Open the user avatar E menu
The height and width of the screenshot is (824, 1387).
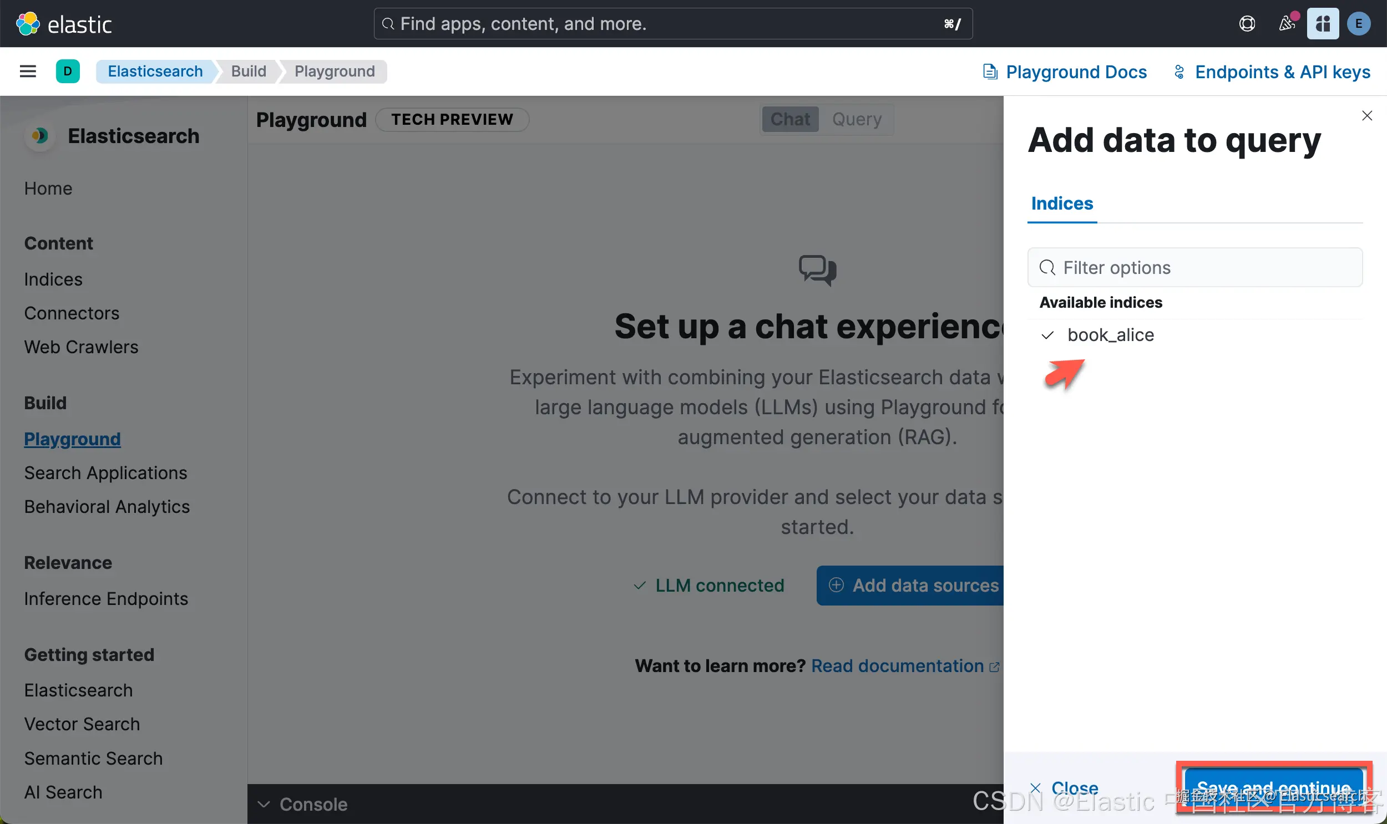(x=1358, y=24)
